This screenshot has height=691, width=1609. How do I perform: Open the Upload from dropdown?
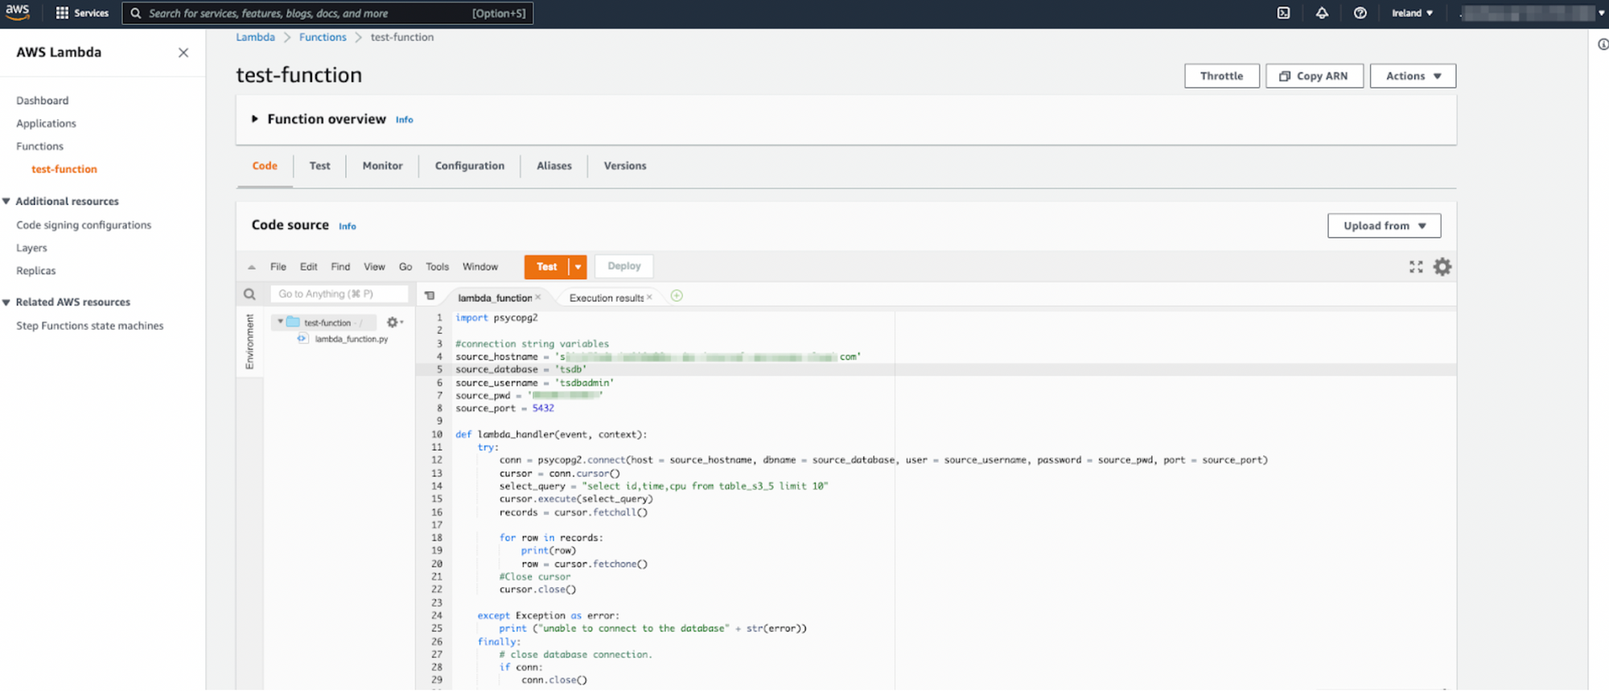1384,226
